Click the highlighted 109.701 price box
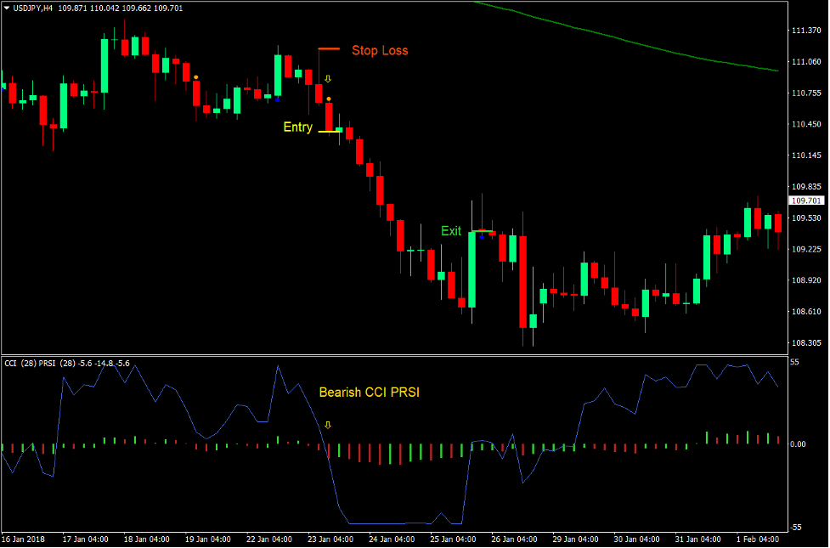The width and height of the screenshot is (830, 548). pyautogui.click(x=806, y=200)
